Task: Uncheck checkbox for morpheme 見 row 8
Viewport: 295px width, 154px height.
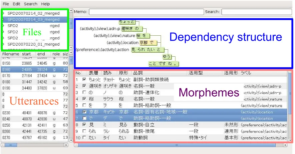Action: click(x=84, y=125)
